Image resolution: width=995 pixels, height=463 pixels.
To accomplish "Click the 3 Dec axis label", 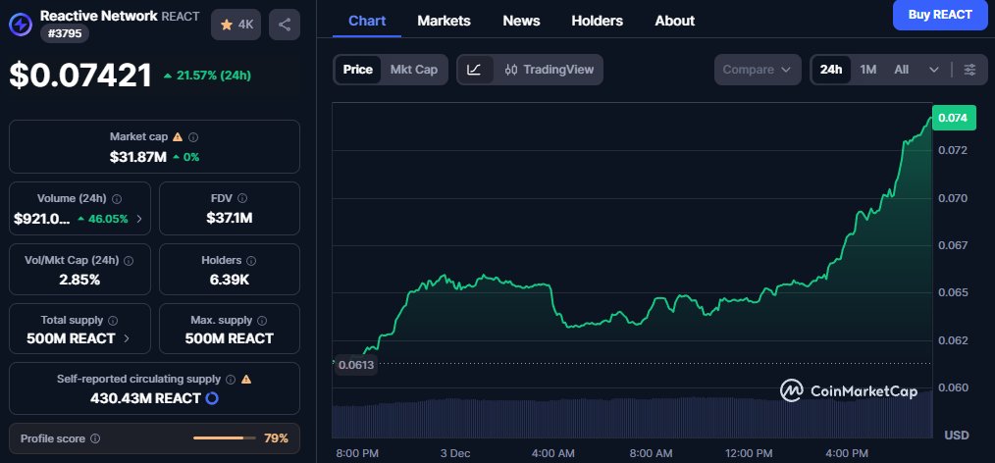I will coord(455,453).
